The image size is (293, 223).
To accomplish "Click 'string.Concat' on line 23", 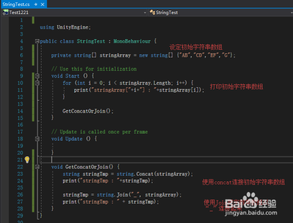I will (135, 174).
